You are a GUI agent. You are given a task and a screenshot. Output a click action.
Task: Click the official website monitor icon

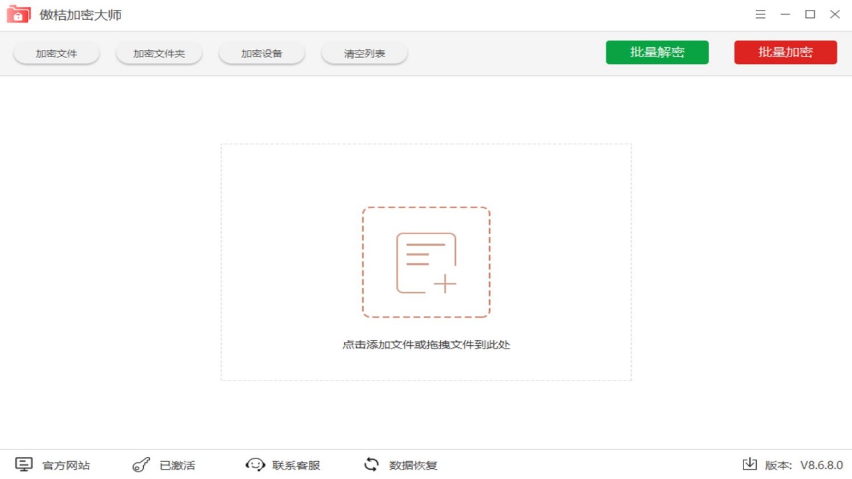coord(24,464)
